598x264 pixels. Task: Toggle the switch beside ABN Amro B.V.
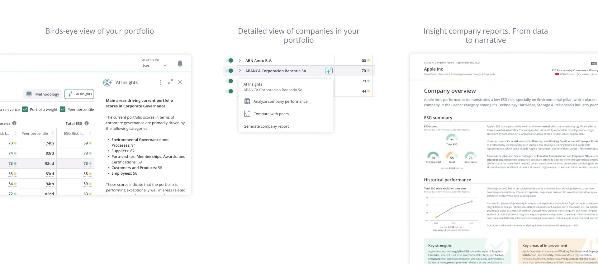[230, 60]
